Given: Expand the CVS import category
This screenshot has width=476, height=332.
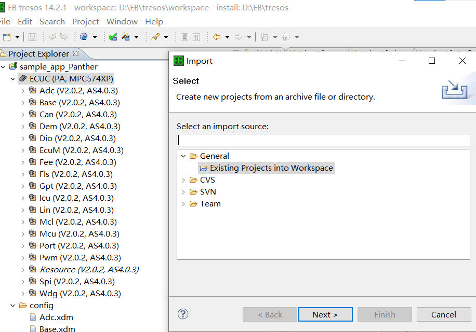Looking at the screenshot, I should pos(183,180).
